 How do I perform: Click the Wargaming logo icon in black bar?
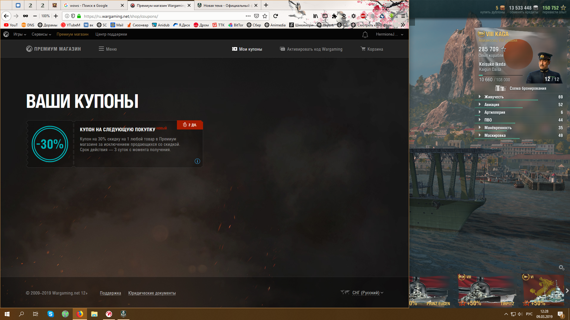tap(6, 34)
